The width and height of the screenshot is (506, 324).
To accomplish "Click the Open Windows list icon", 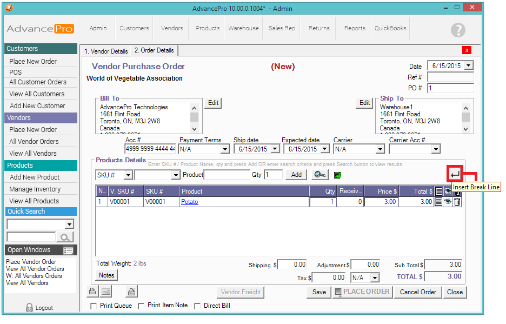I will coord(68,250).
